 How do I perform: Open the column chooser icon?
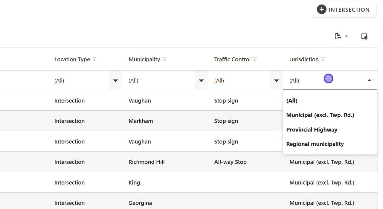point(364,36)
